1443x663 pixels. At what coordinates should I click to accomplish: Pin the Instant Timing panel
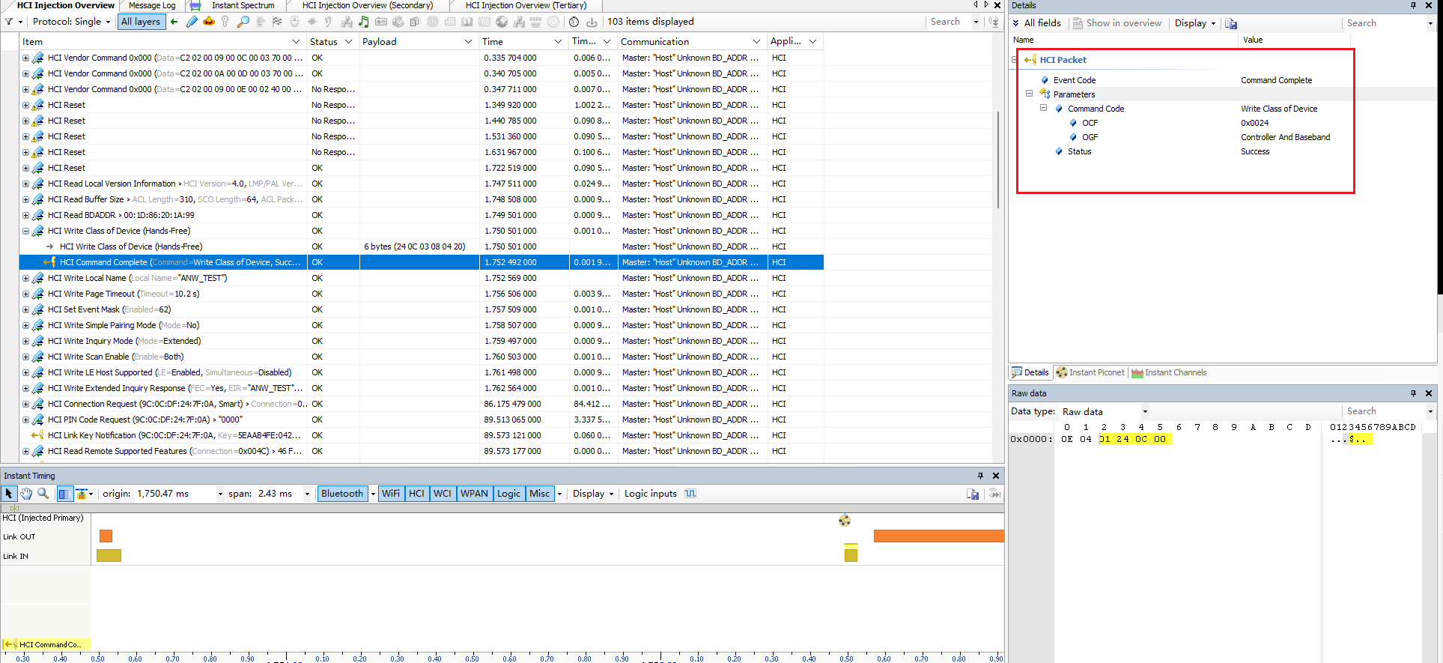(x=980, y=476)
